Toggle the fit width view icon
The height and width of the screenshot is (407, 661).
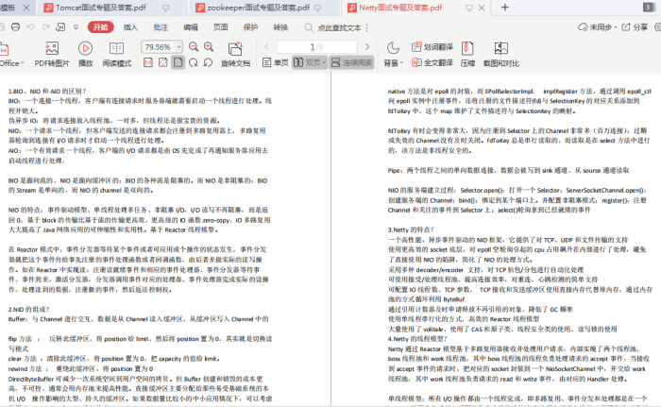pyautogui.click(x=178, y=63)
